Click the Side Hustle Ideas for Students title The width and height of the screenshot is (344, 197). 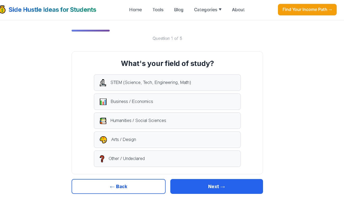coord(52,9)
